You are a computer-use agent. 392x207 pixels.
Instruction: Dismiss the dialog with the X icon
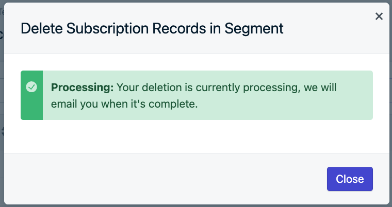[x=379, y=16]
